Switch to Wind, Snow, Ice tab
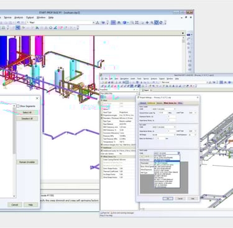This screenshot has height=228, width=233. click(x=170, y=103)
